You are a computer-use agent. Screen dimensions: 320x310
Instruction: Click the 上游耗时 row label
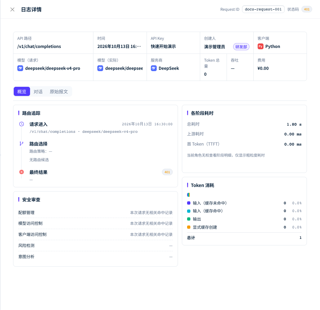point(195,134)
